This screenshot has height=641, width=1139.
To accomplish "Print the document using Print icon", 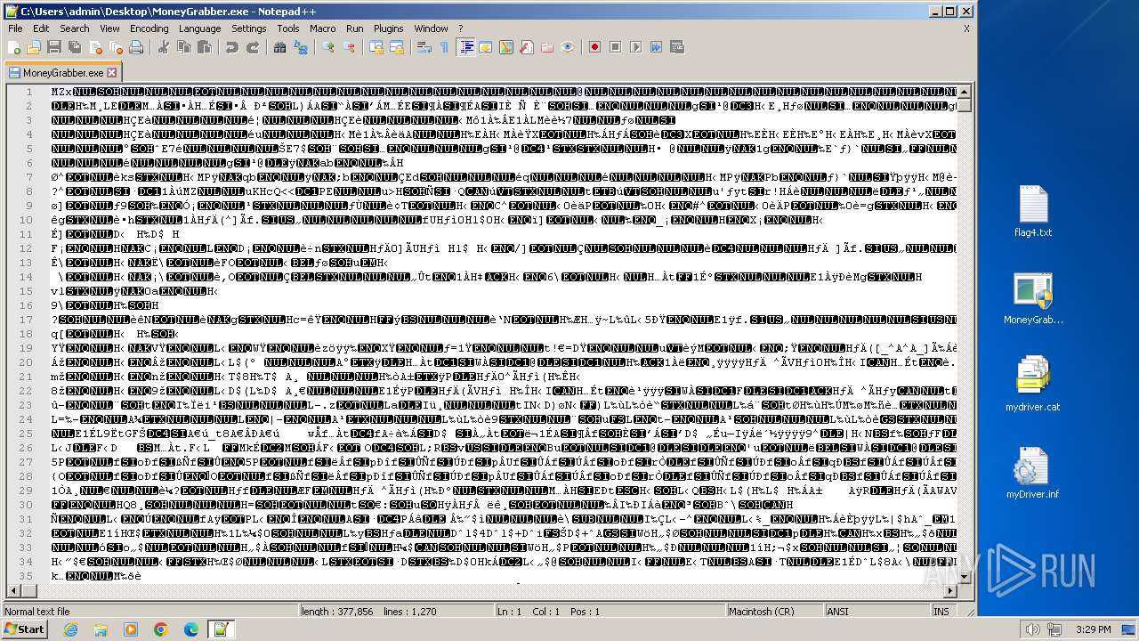I will tap(134, 47).
